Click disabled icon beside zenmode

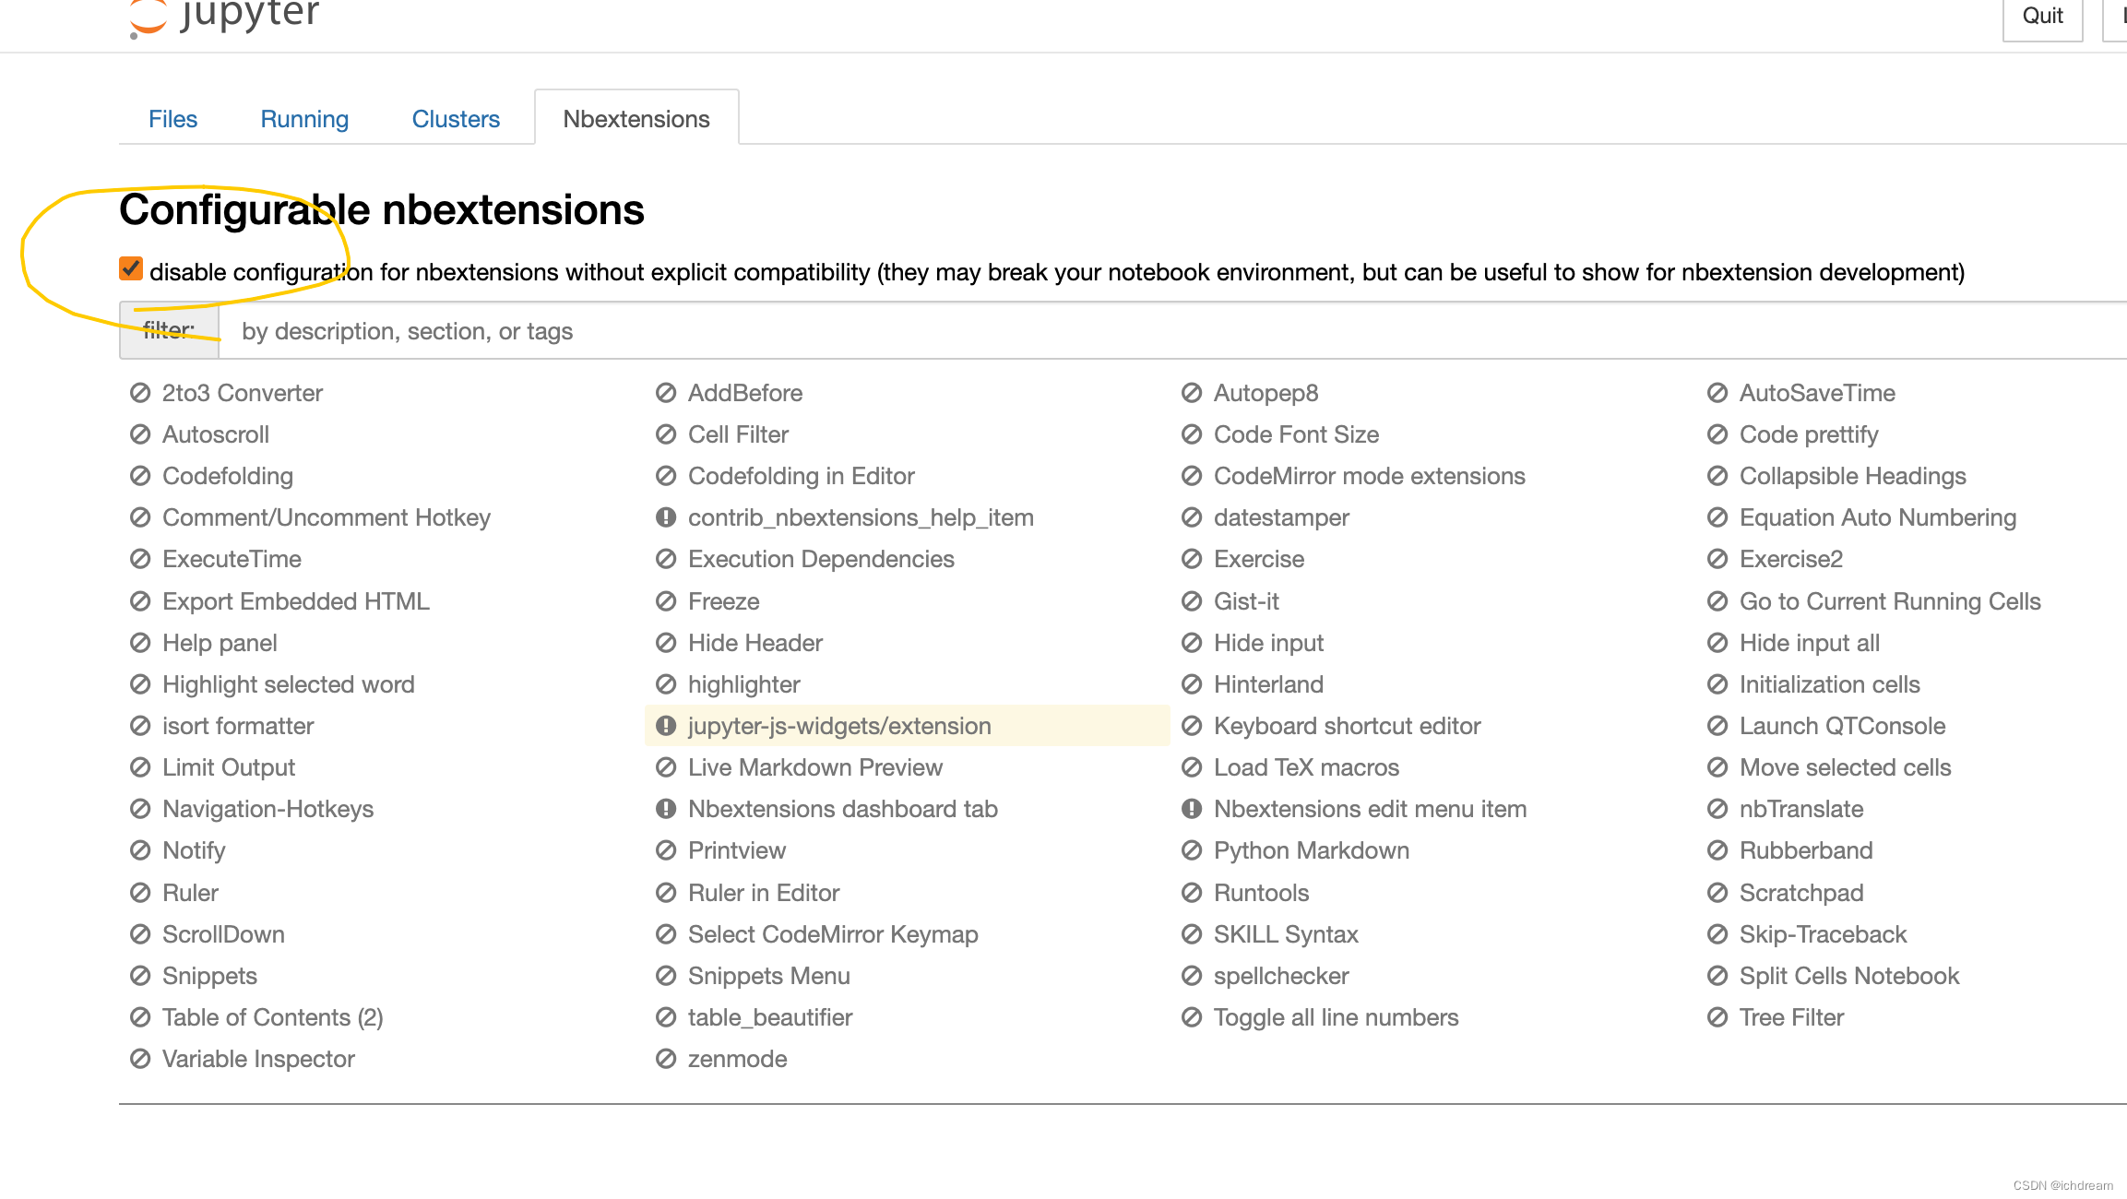pos(666,1060)
